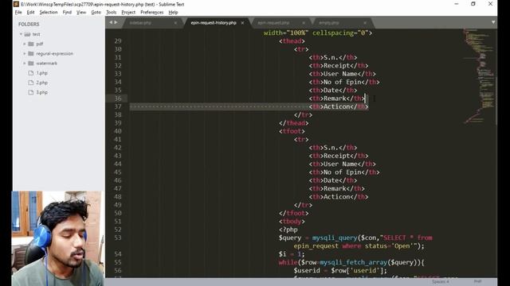Expand the regural-expression folder arrow
The image size is (510, 286).
25,53
